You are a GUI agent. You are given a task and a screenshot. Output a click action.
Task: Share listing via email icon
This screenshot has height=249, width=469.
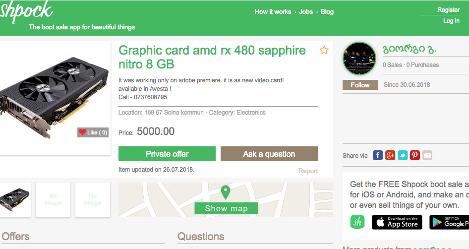tap(427, 155)
